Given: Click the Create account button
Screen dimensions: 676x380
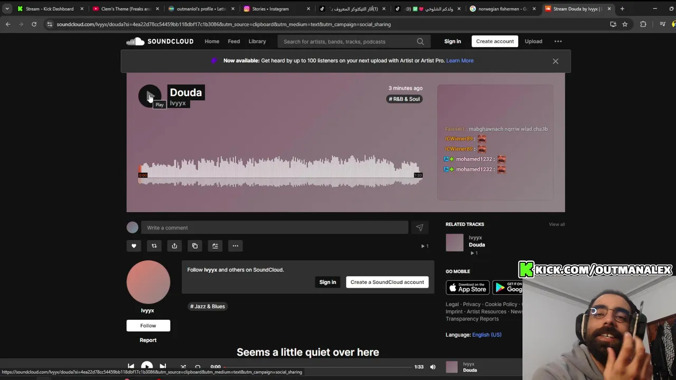Looking at the screenshot, I should (495, 41).
